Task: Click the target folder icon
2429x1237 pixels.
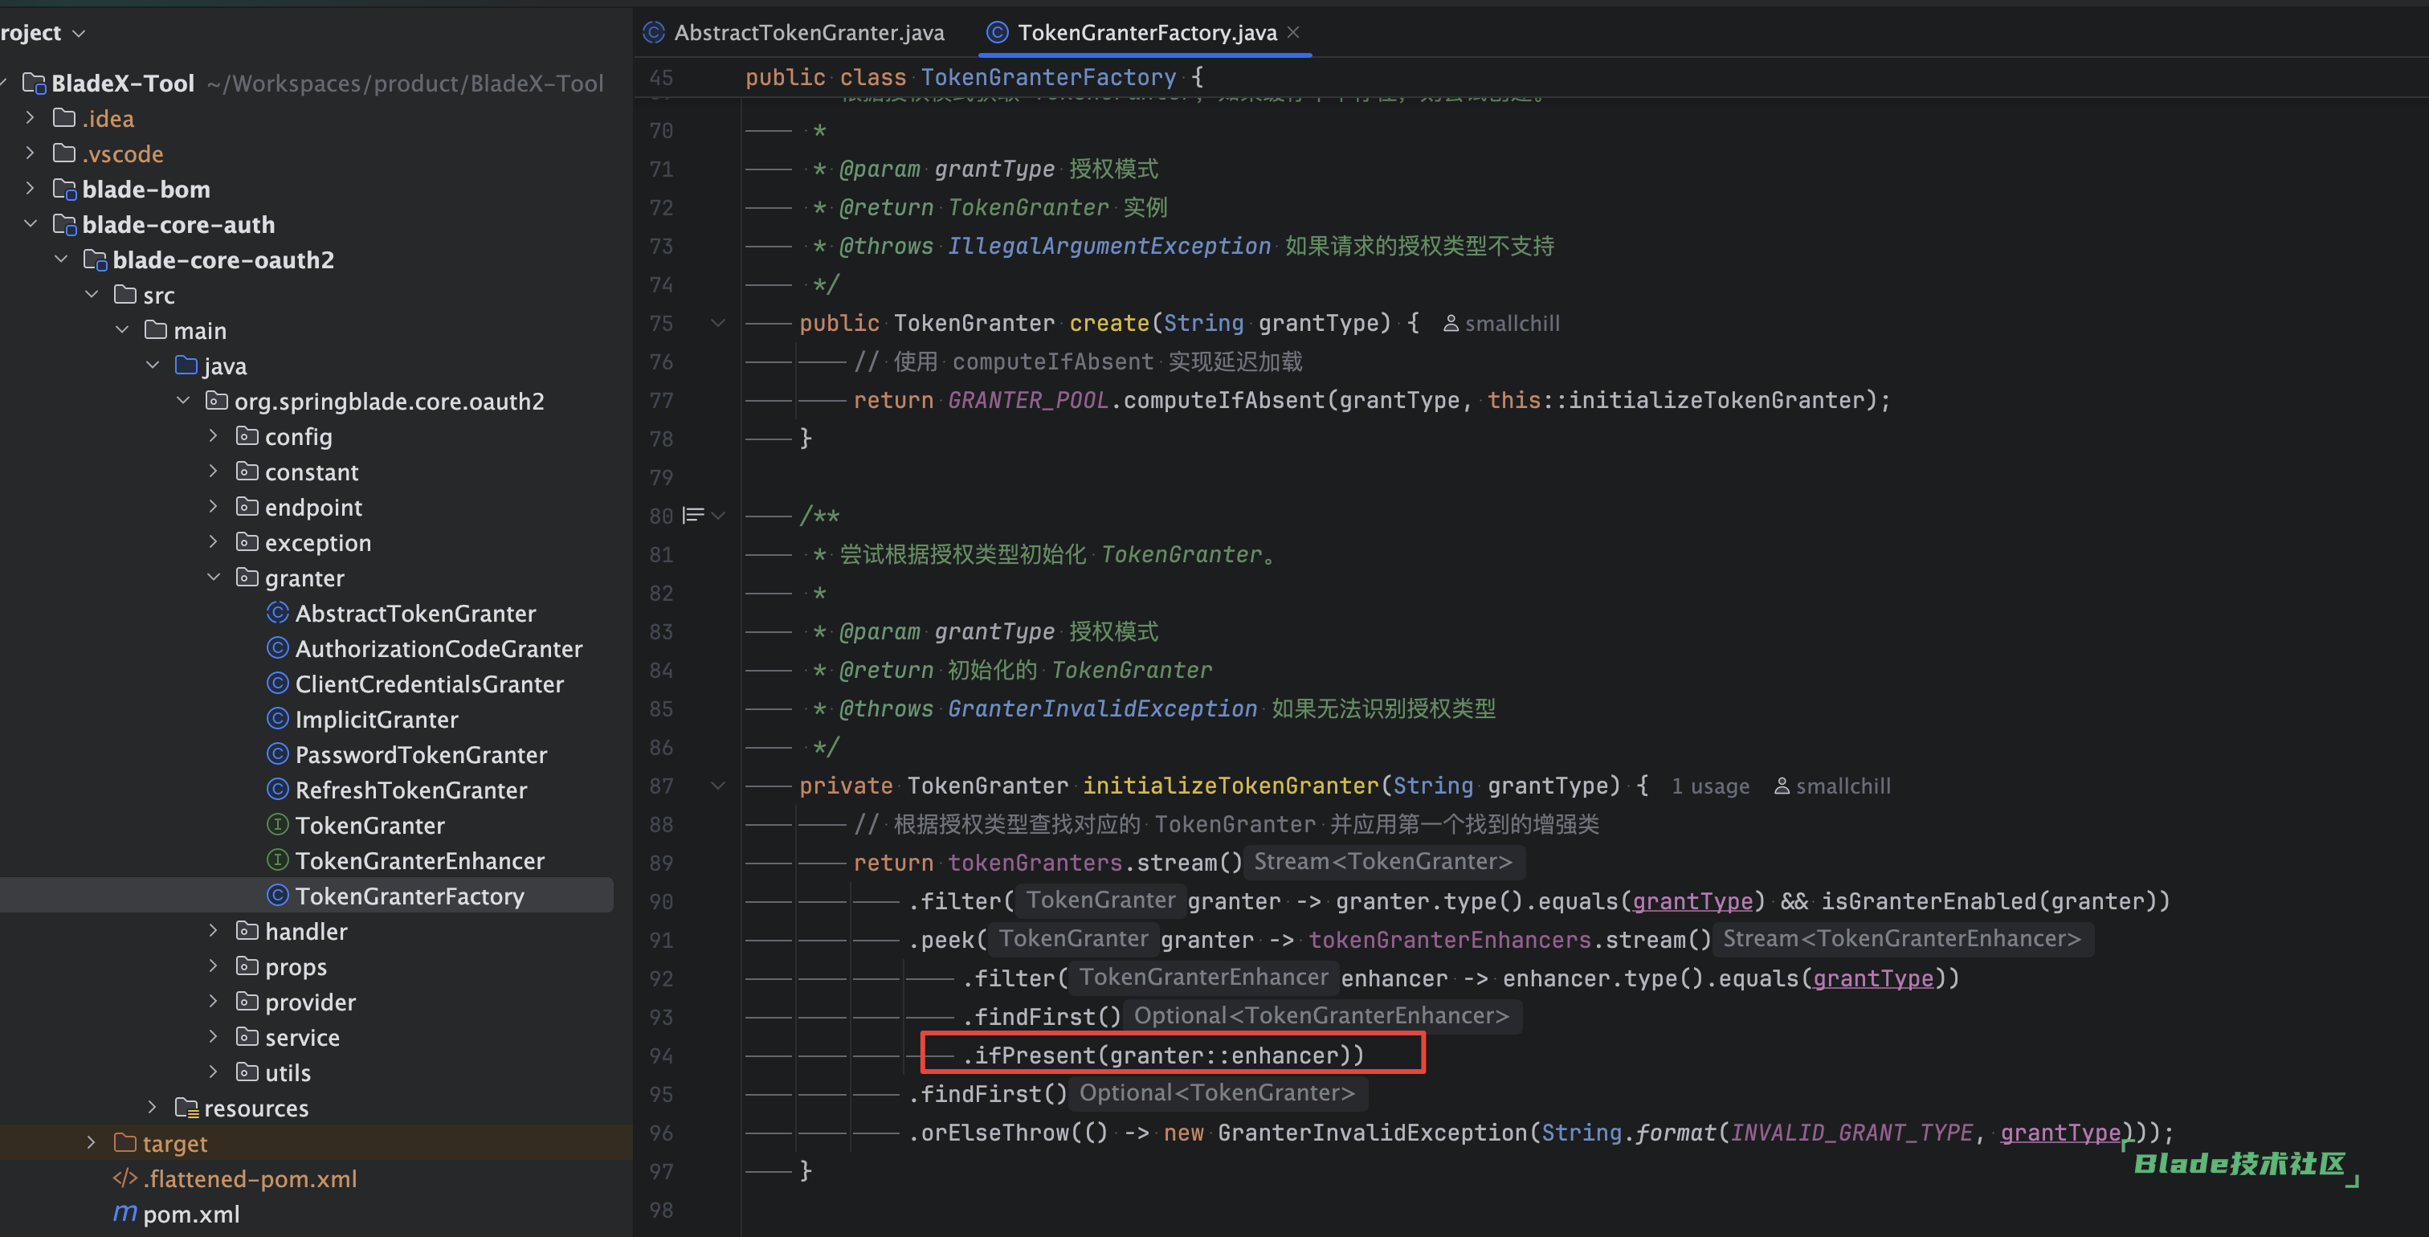Action: 125,1143
